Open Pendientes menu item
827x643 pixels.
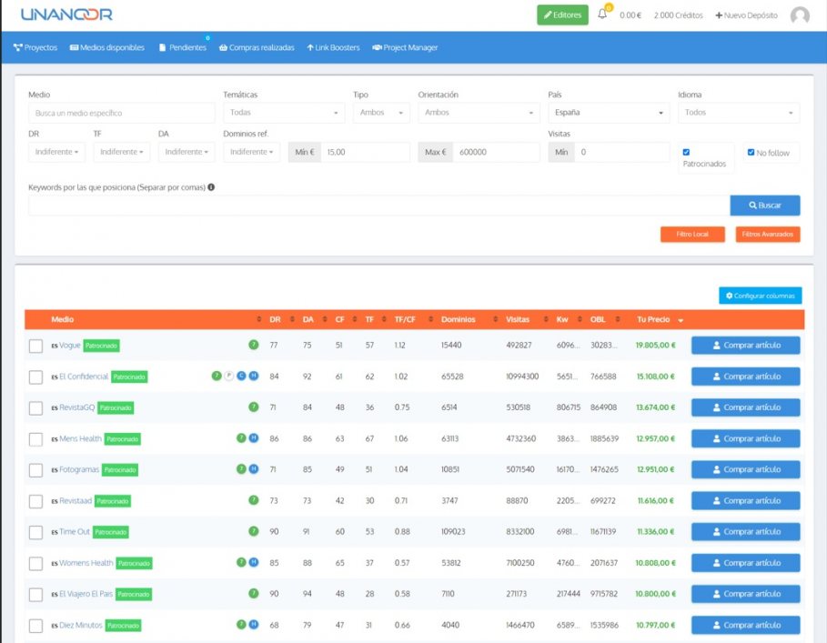tap(183, 47)
